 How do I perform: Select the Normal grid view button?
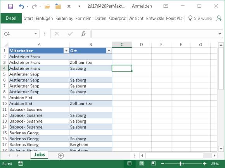[x=129, y=163]
